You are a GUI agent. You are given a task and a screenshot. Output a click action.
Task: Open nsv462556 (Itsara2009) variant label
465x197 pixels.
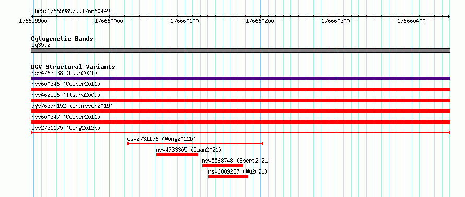[x=66, y=95]
